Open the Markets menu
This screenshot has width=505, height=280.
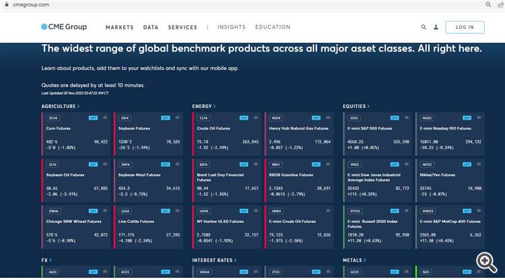coord(119,28)
